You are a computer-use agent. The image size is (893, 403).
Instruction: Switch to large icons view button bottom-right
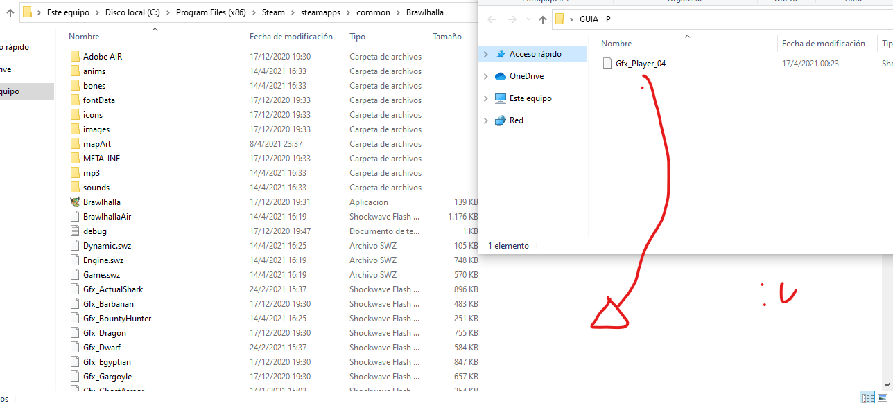(x=883, y=397)
